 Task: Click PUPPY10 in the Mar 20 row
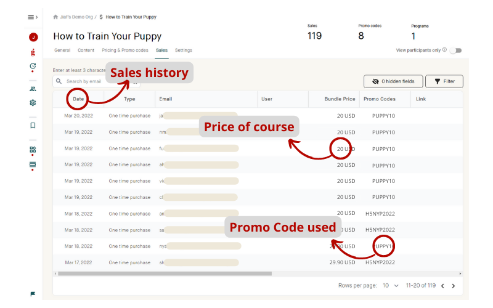coord(383,116)
